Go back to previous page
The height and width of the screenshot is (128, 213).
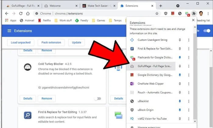(x=7, y=14)
